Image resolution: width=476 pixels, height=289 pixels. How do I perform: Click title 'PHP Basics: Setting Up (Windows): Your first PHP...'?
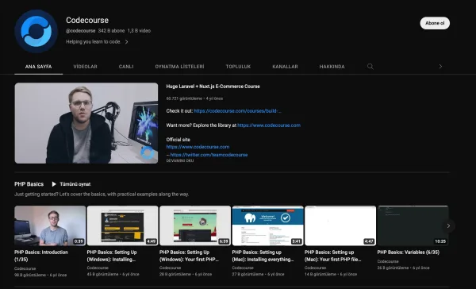(189, 256)
